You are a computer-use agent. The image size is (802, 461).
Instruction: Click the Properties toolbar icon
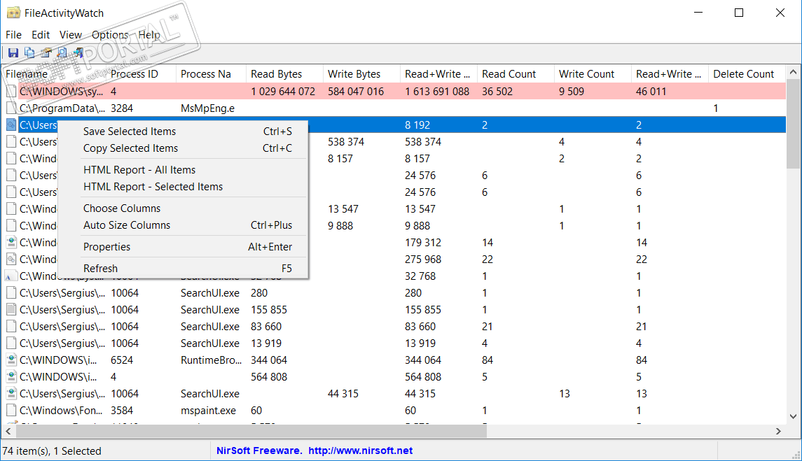[x=46, y=52]
